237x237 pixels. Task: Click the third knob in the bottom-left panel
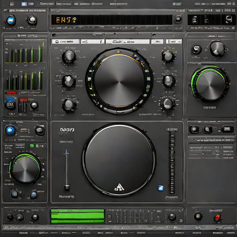[x=35, y=217]
